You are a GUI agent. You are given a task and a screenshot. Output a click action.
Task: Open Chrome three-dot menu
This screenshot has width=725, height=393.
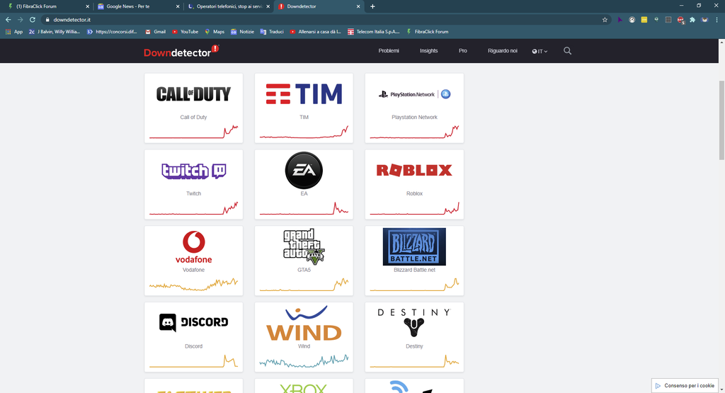pyautogui.click(x=717, y=20)
